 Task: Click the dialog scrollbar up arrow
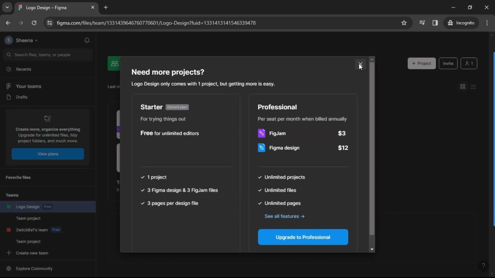372,59
